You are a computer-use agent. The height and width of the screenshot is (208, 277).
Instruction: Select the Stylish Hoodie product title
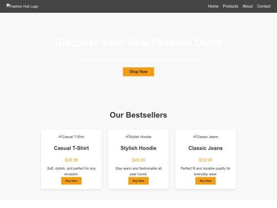tap(138, 148)
